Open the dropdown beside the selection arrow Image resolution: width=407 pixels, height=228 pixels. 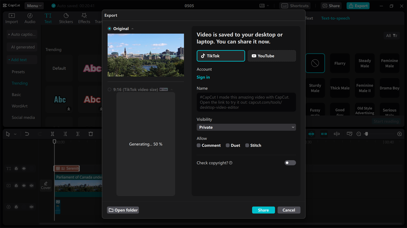click(x=15, y=134)
